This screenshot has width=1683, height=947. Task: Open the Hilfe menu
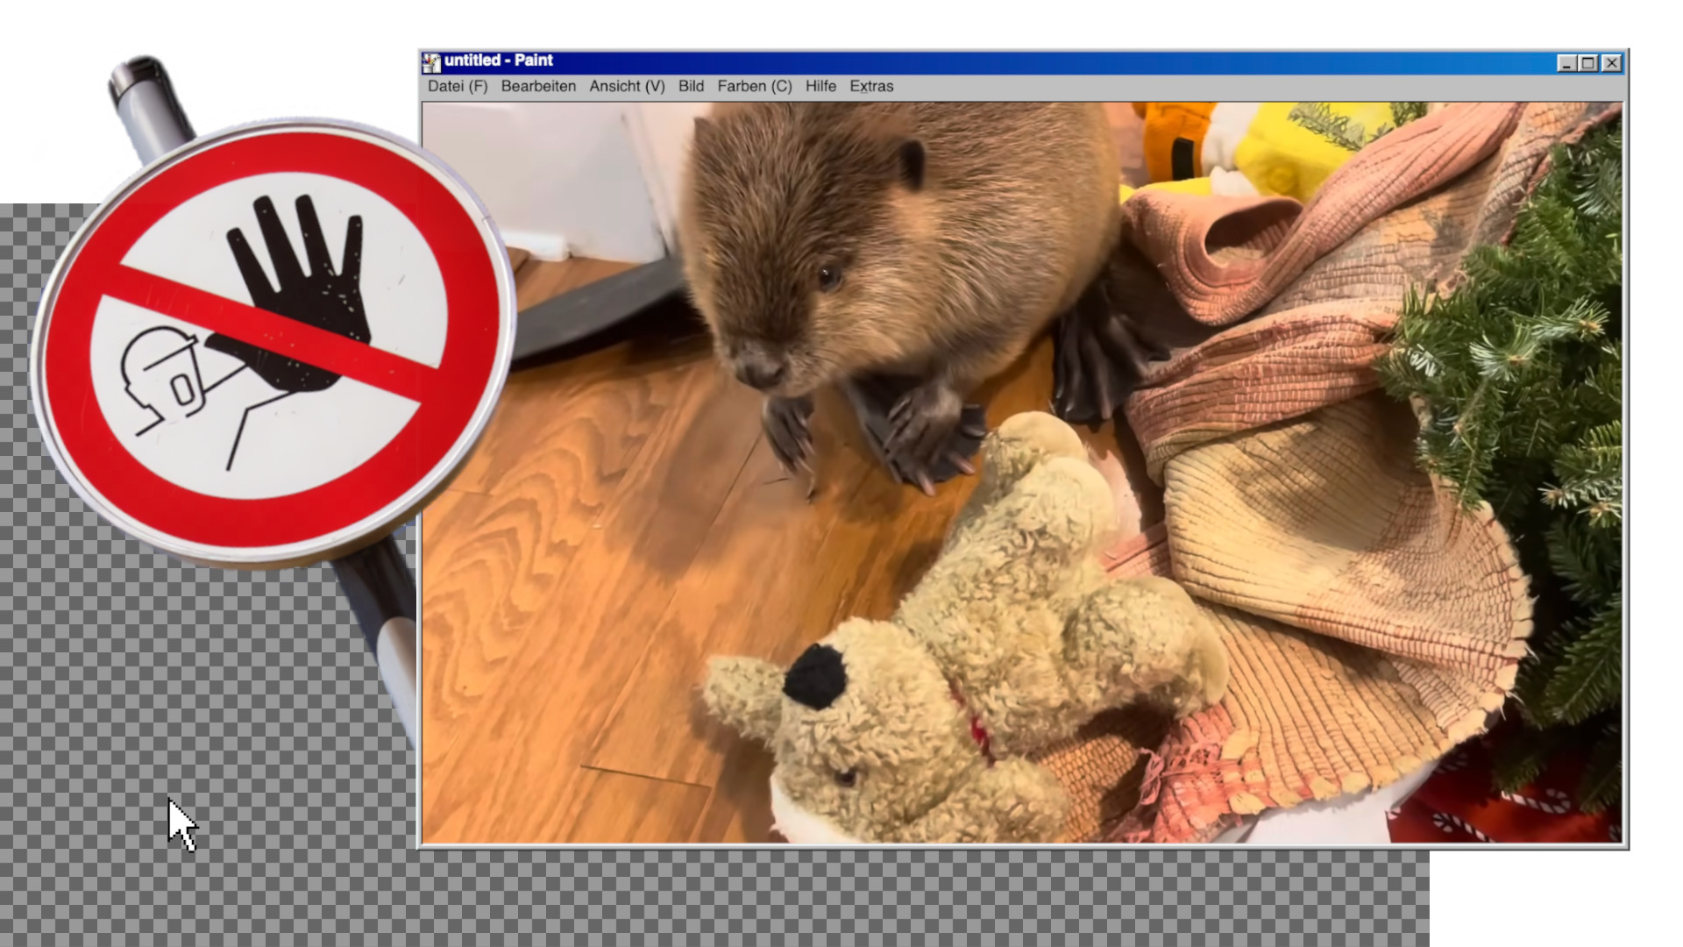pyautogui.click(x=820, y=86)
